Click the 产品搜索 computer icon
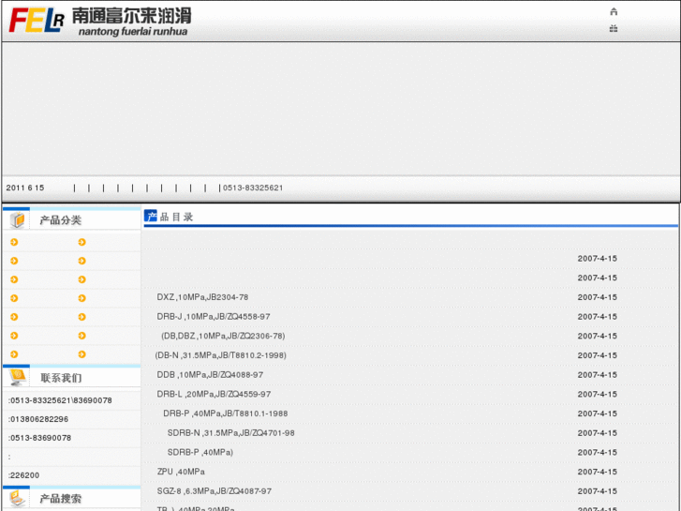Screen dimensions: 681x511 18,499
